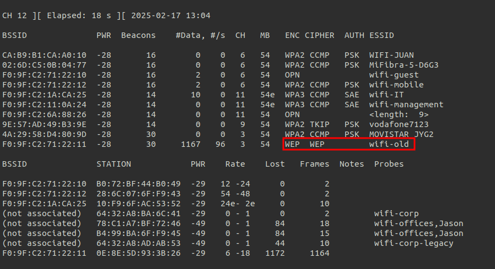This screenshot has height=269, width=495.
Task: Click ESSID MiFibra-5-D6G3
Action: click(403, 65)
